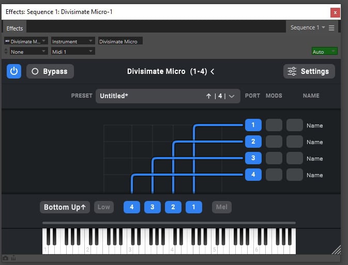The width and height of the screenshot is (348, 265).
Task: Click the MODS column header
Action: [x=274, y=96]
